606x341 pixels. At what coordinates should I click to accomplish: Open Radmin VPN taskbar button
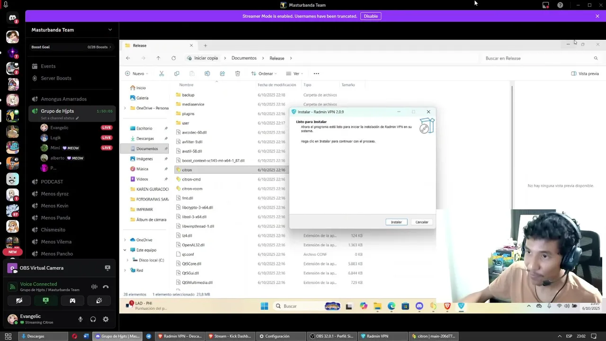tap(382, 336)
